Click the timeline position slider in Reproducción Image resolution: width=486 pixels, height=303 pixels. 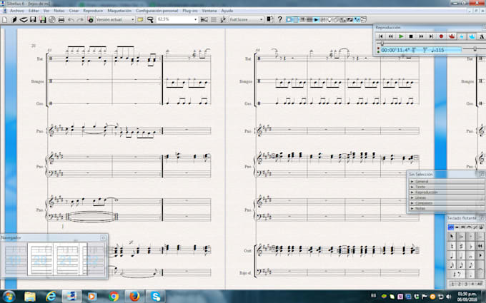click(382, 43)
